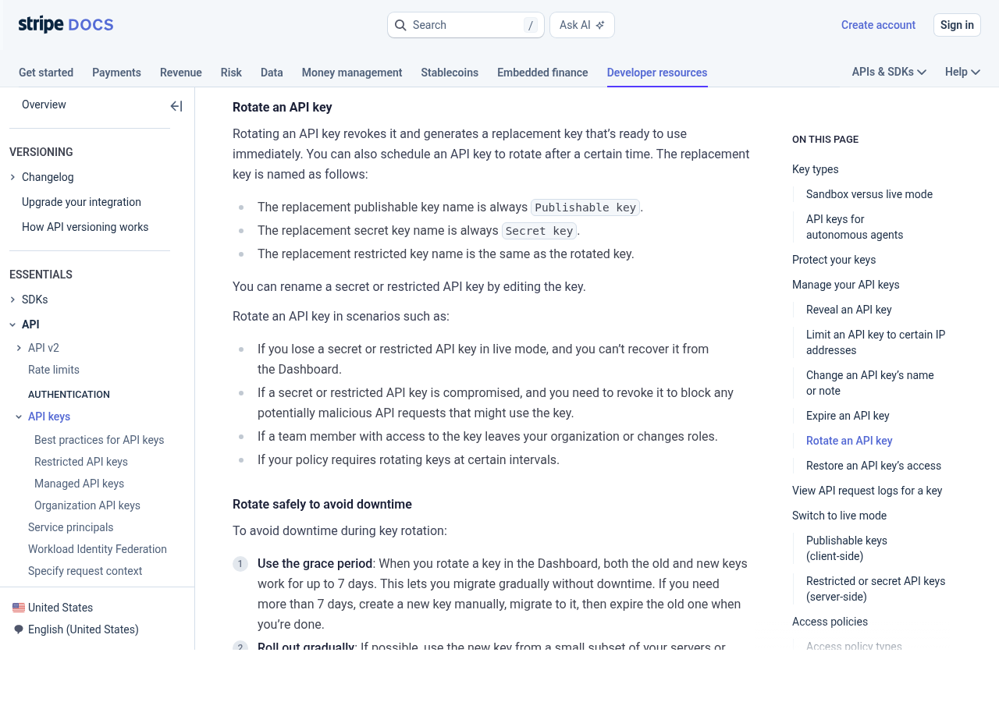Open Organization API keys page

point(87,505)
